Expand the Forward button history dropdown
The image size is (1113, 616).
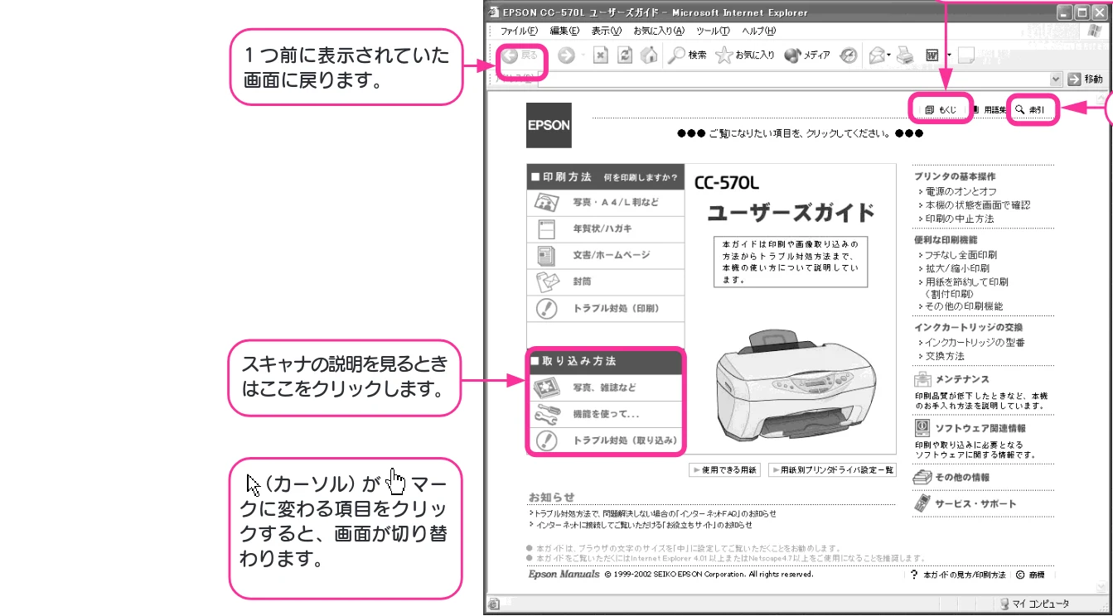(x=583, y=56)
